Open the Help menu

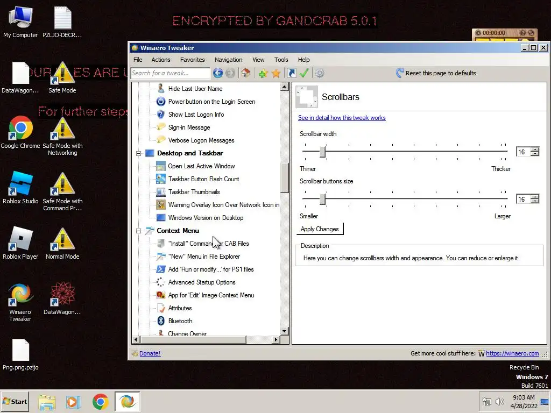click(x=303, y=60)
